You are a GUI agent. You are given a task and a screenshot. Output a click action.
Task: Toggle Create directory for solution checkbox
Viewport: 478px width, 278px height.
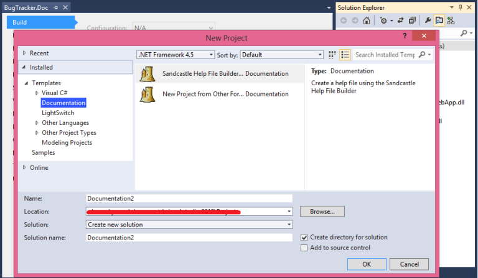(x=304, y=237)
